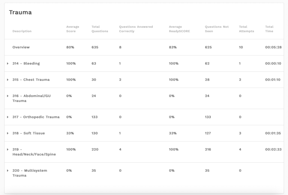Click the Total Time column header
Image resolution: width=288 pixels, height=195 pixels.
tap(269, 29)
